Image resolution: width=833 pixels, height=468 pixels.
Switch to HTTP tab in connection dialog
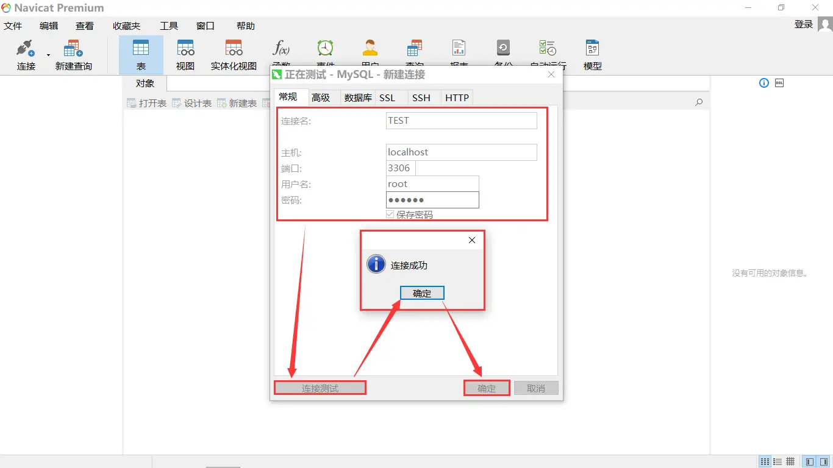[457, 97]
